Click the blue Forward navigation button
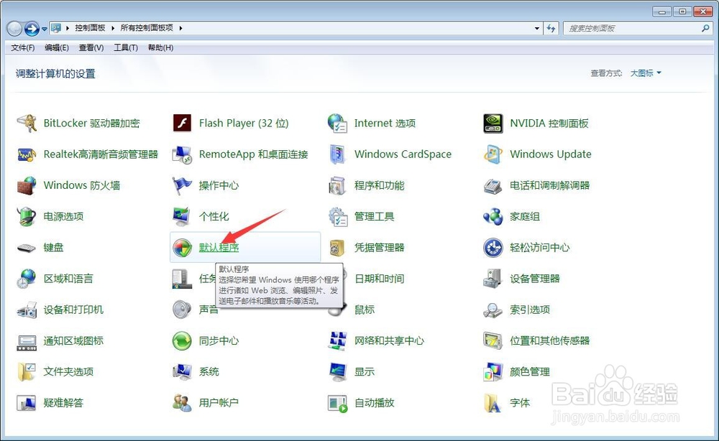719x441 pixels. (32, 29)
